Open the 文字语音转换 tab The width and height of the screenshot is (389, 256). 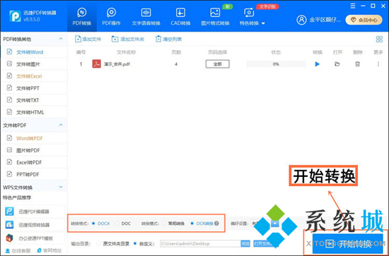click(x=146, y=16)
